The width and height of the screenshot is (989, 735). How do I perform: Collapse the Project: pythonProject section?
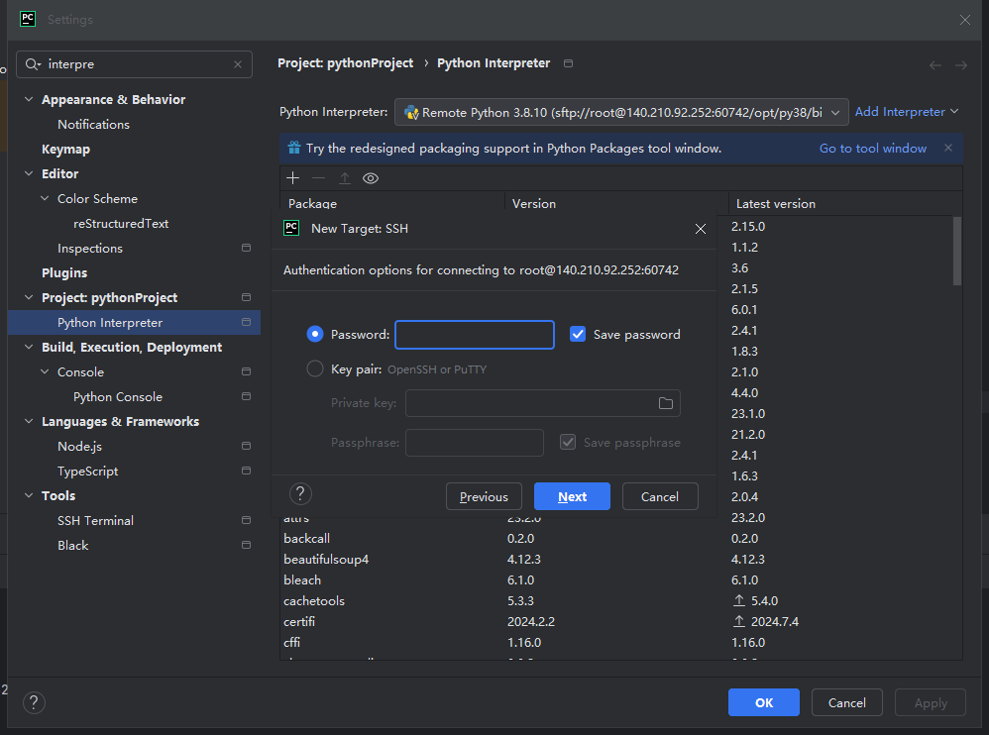[29, 297]
